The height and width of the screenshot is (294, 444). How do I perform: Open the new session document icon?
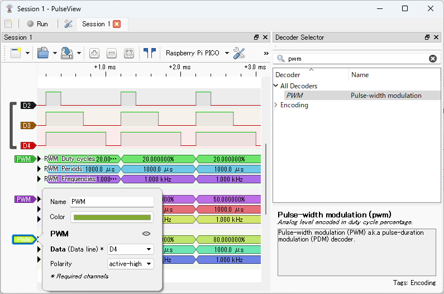(8, 24)
